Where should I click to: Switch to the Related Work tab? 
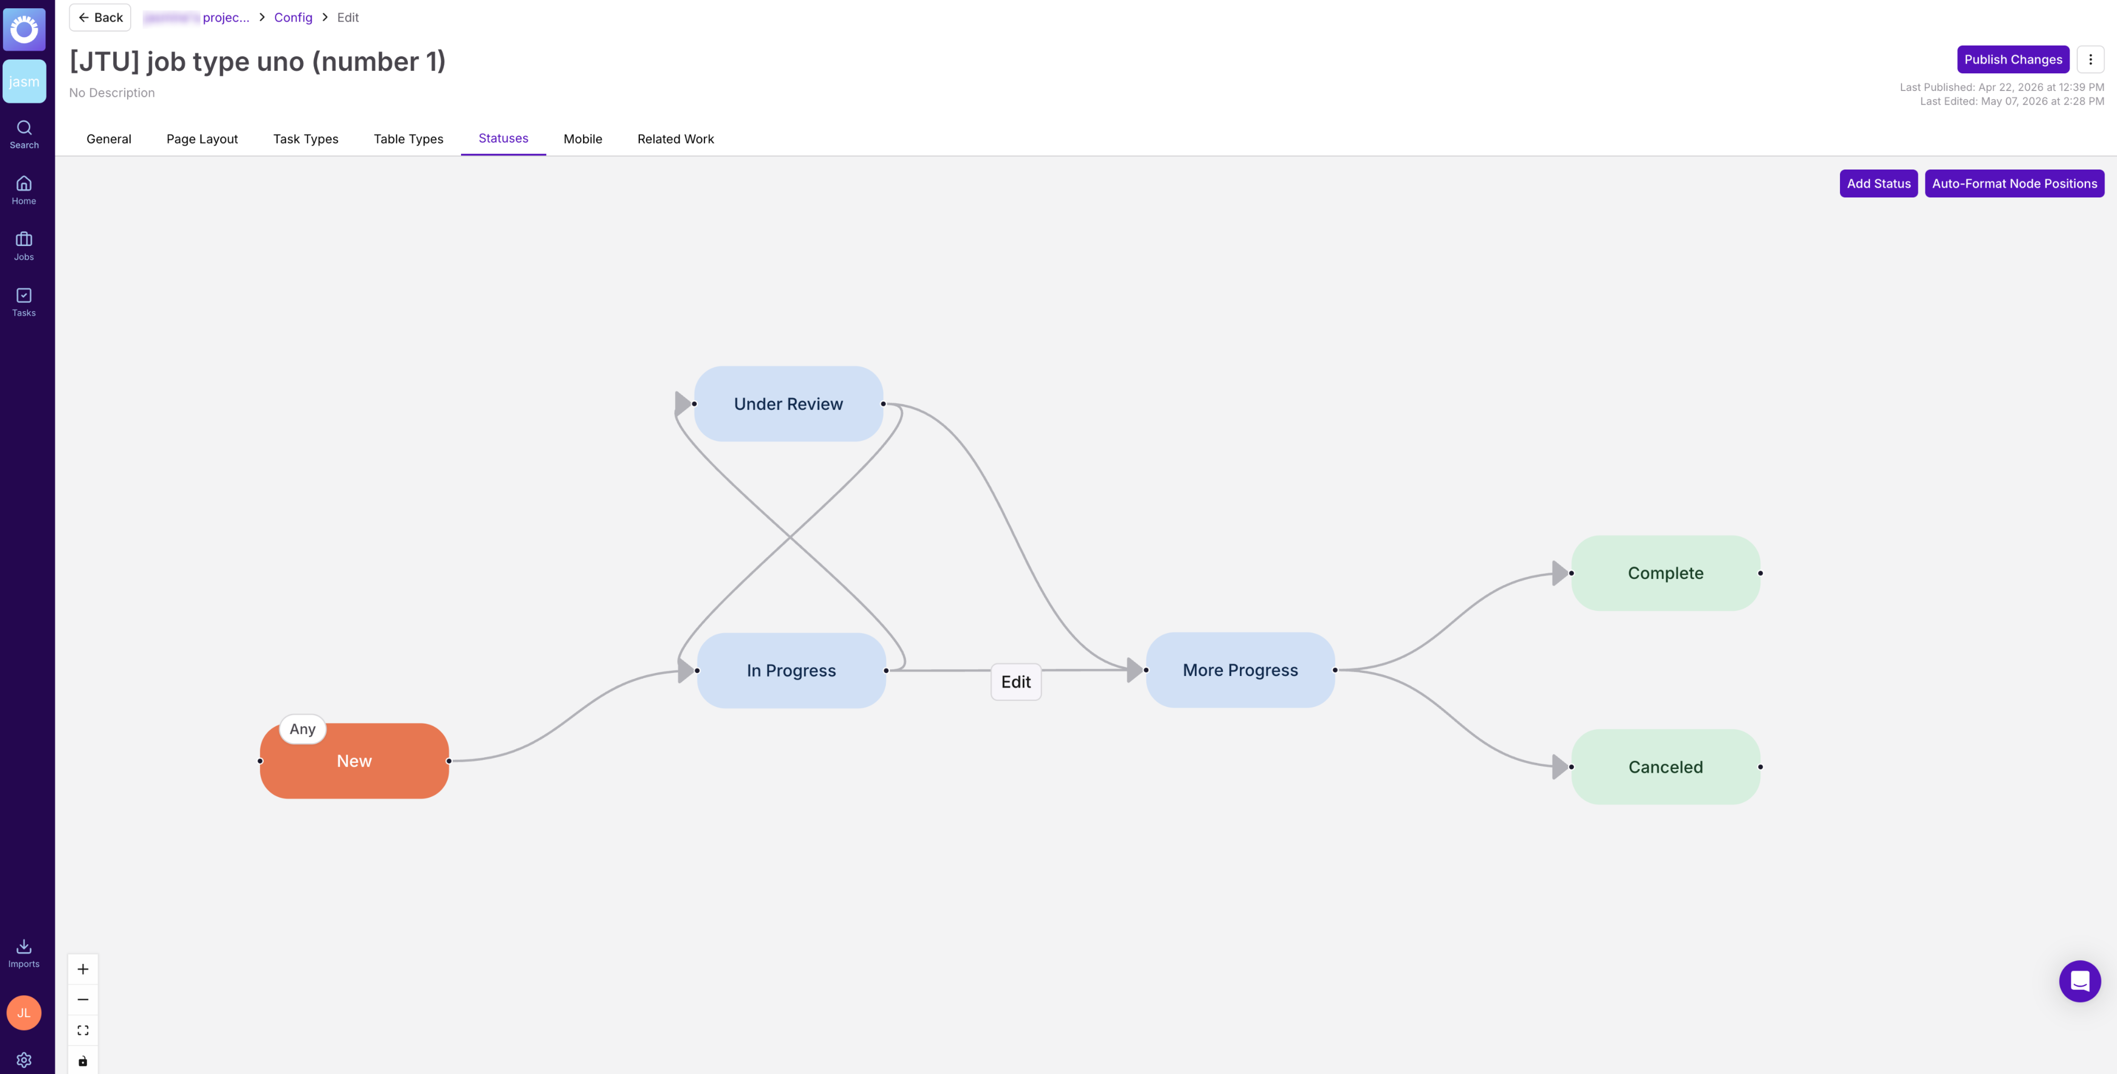[x=676, y=139]
